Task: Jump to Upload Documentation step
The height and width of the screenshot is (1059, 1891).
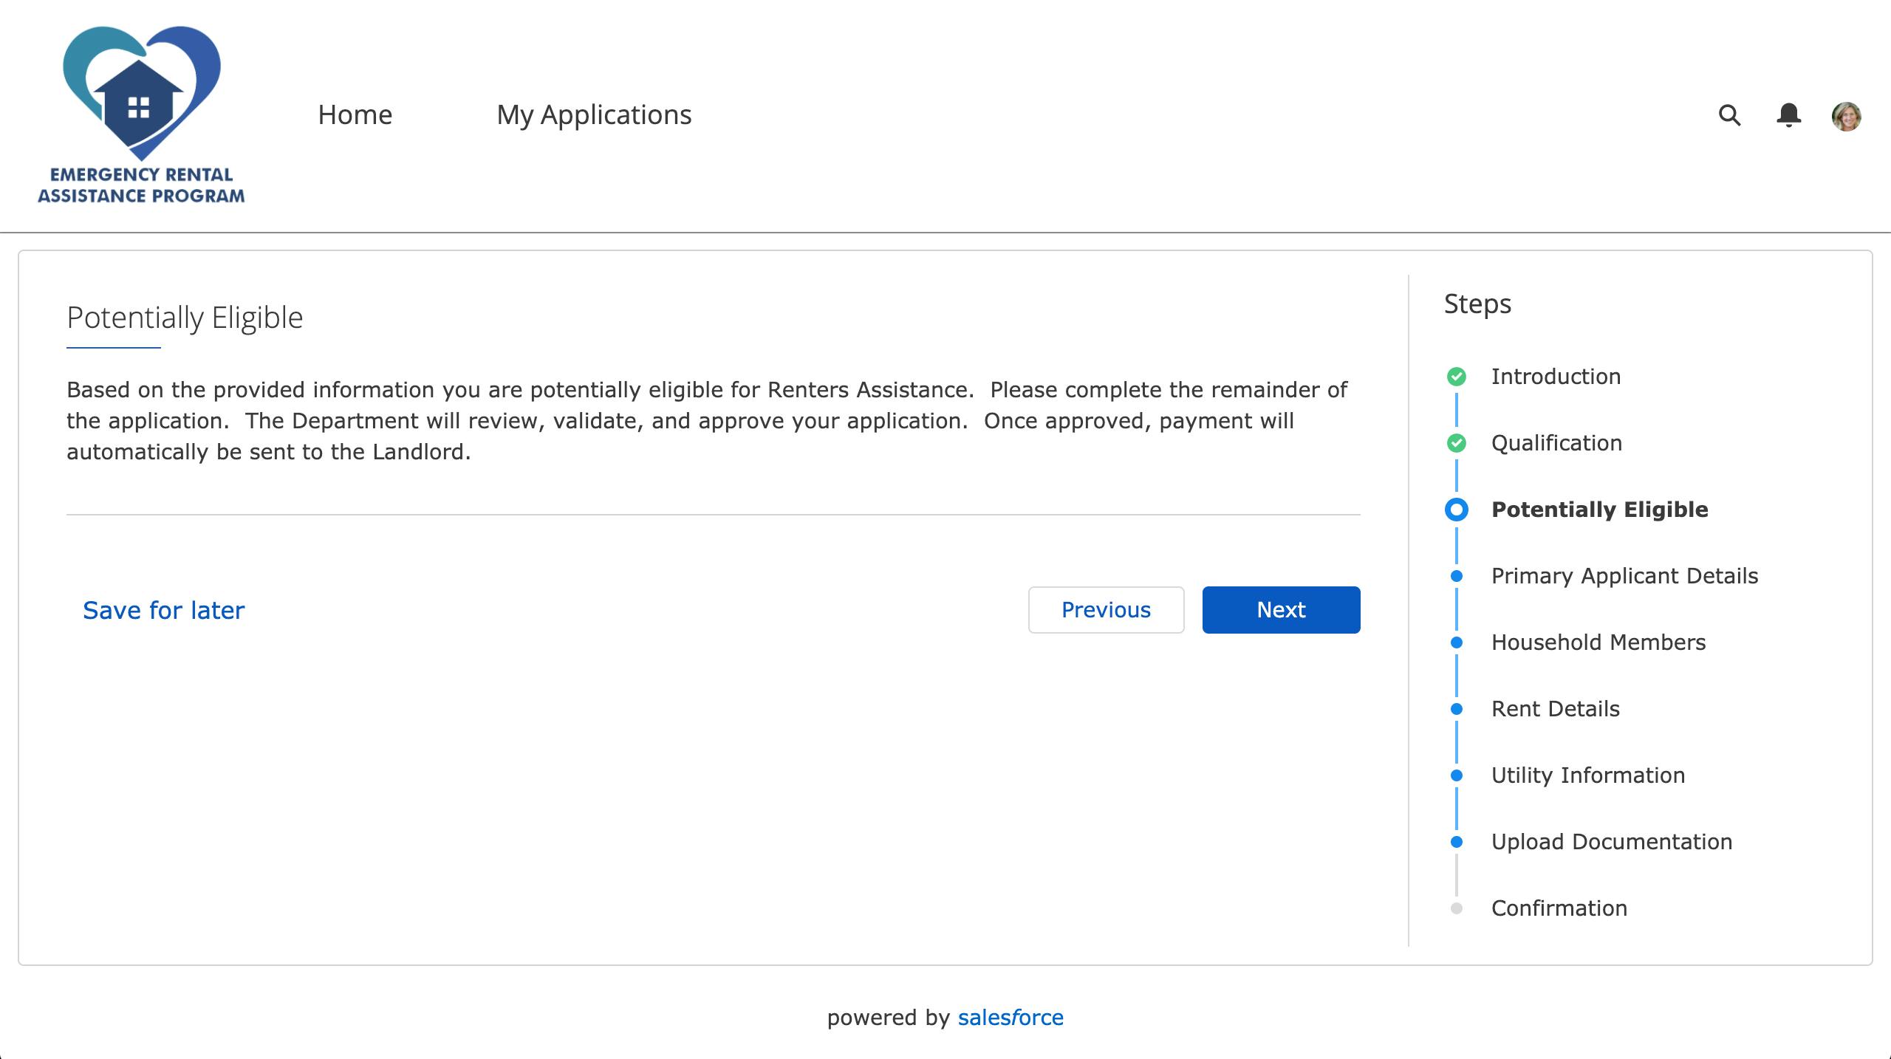Action: pos(1611,842)
